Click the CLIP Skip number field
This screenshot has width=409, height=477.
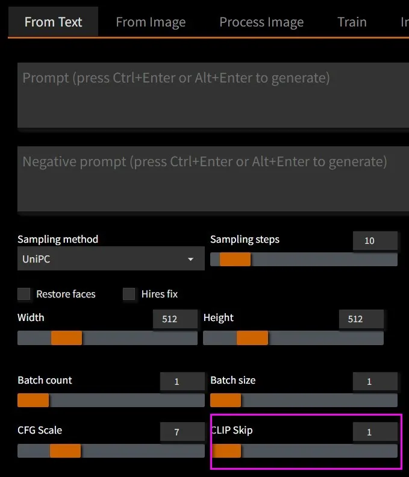[x=375, y=432]
